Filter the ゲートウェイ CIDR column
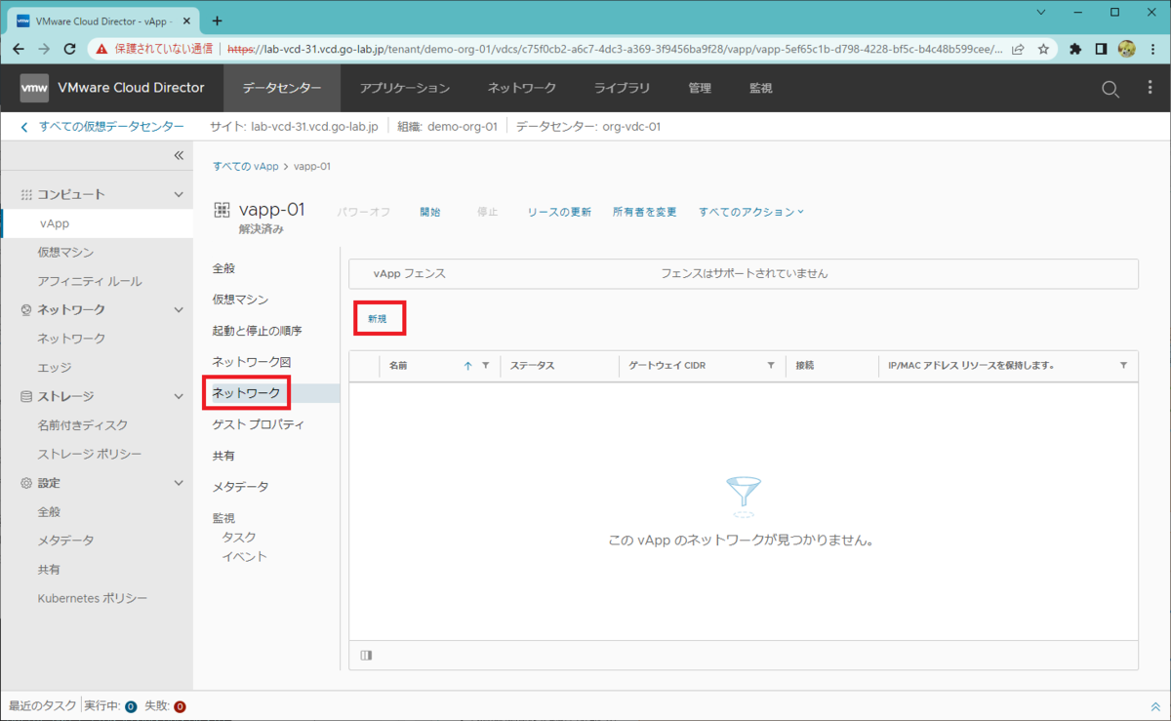This screenshot has width=1171, height=721. [x=771, y=365]
